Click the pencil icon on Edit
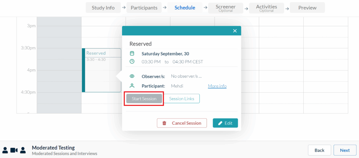The height and width of the screenshot is (158, 359). click(x=220, y=123)
